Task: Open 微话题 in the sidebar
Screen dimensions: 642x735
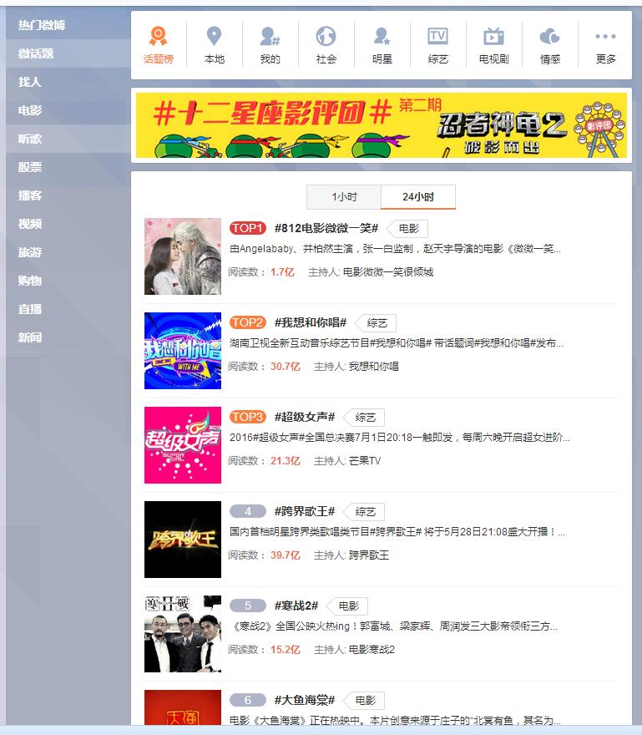Action: pyautogui.click(x=36, y=53)
